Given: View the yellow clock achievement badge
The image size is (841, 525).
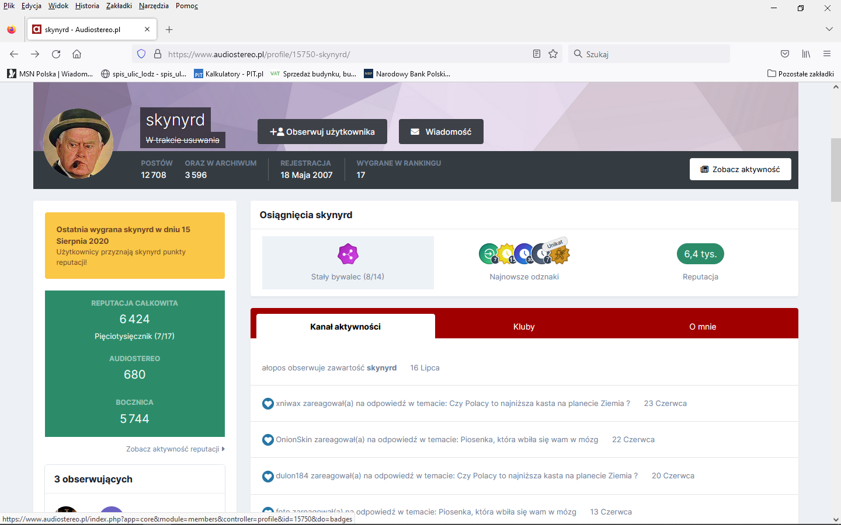Looking at the screenshot, I should click(506, 254).
